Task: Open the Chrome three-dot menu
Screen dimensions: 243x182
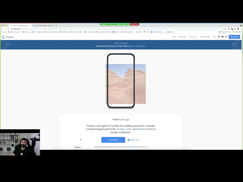Action: [x=241, y=29]
